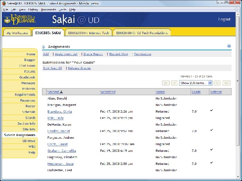Sort by the Student column header
Viewport: 242px width, 181px height.
click(53, 92)
